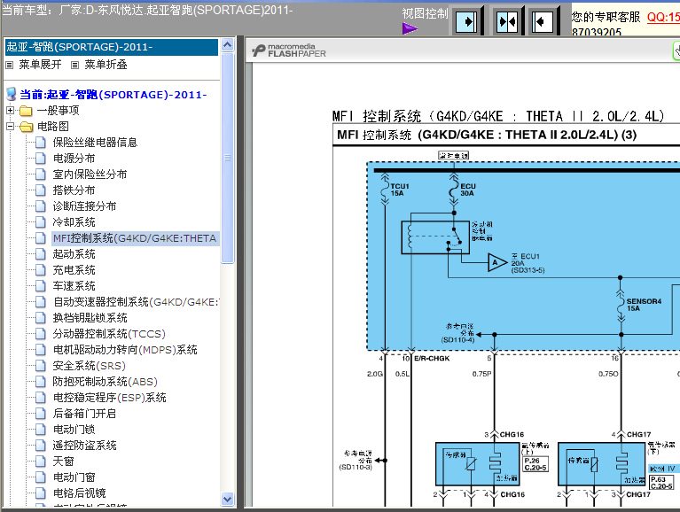Select 防抱死制动系统(ABS) in the tree
The height and width of the screenshot is (512, 680).
coord(105,381)
